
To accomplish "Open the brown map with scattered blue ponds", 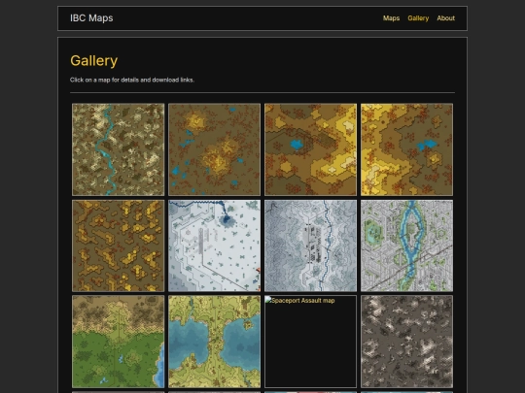I will 214,149.
